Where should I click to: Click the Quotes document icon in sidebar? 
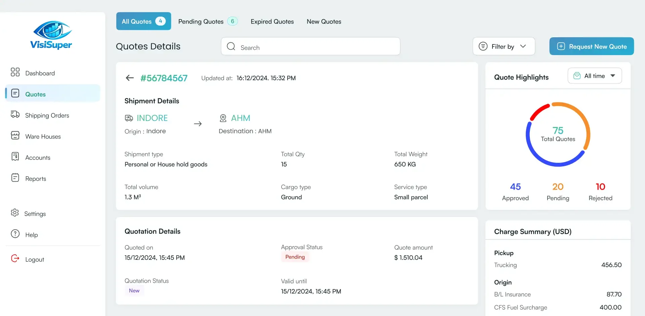pyautogui.click(x=15, y=93)
